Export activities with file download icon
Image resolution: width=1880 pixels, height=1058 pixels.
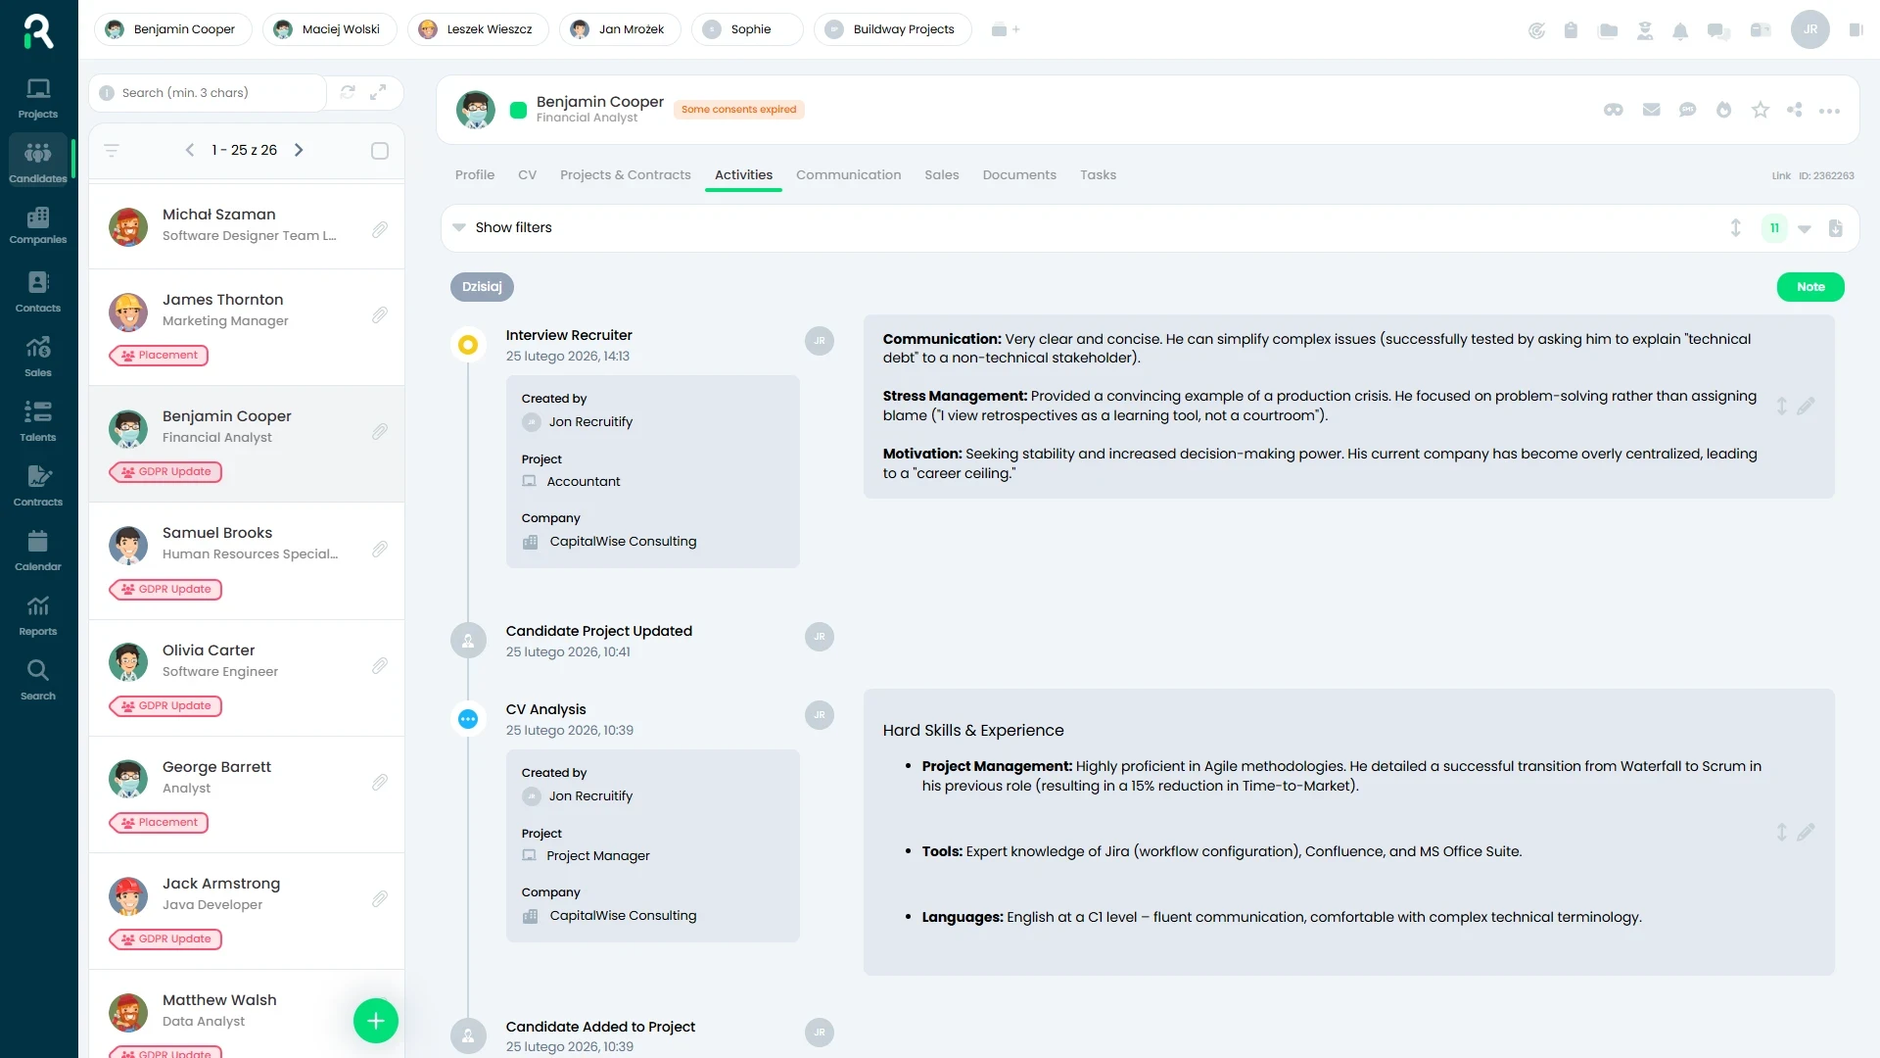(x=1837, y=227)
